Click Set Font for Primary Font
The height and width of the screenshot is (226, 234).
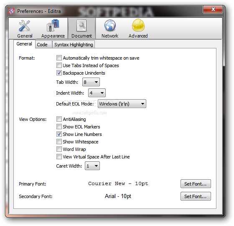coord(196,184)
